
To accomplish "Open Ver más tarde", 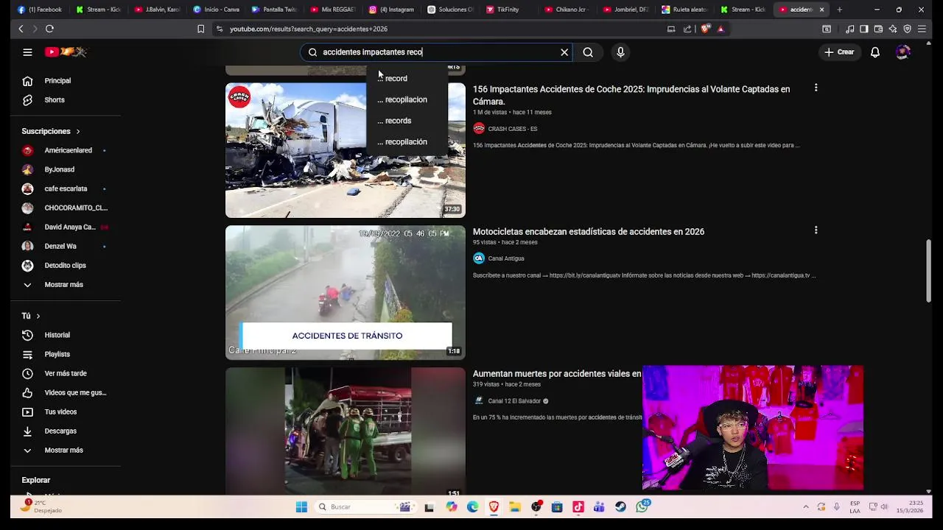I will 66,373.
